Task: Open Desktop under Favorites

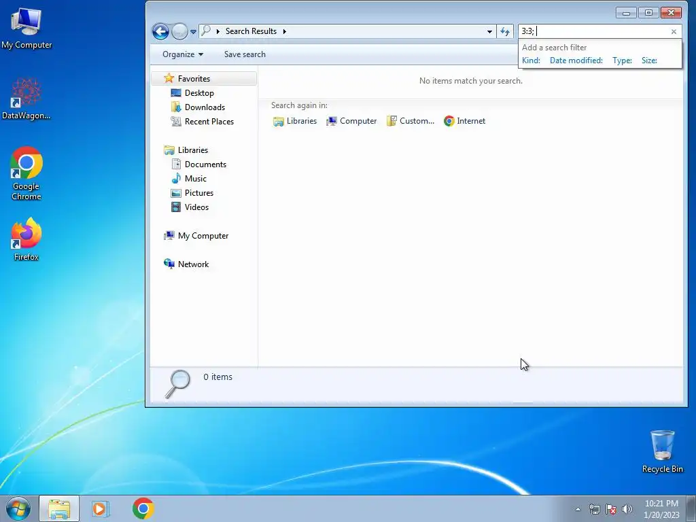Action: tap(199, 92)
